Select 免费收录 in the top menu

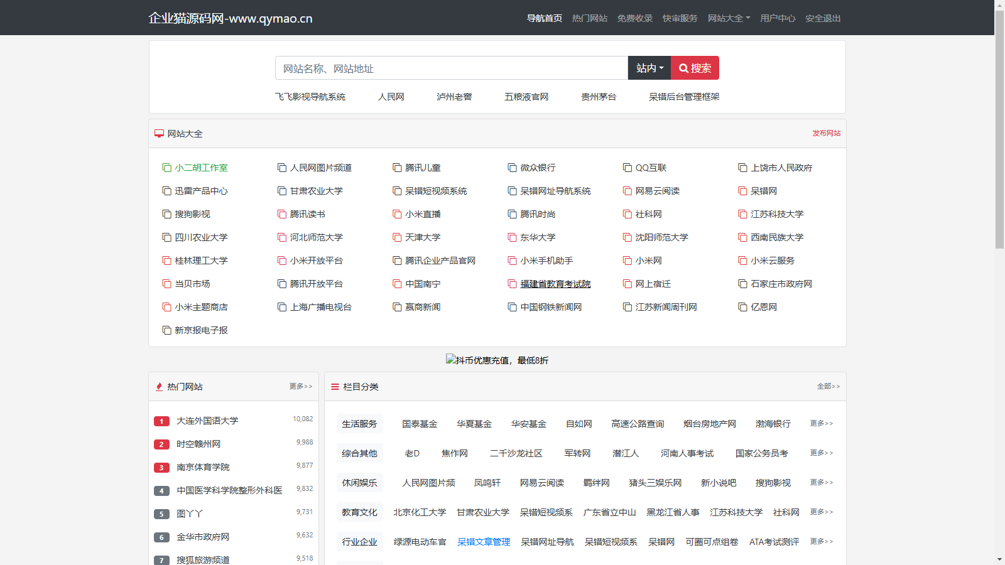point(634,18)
